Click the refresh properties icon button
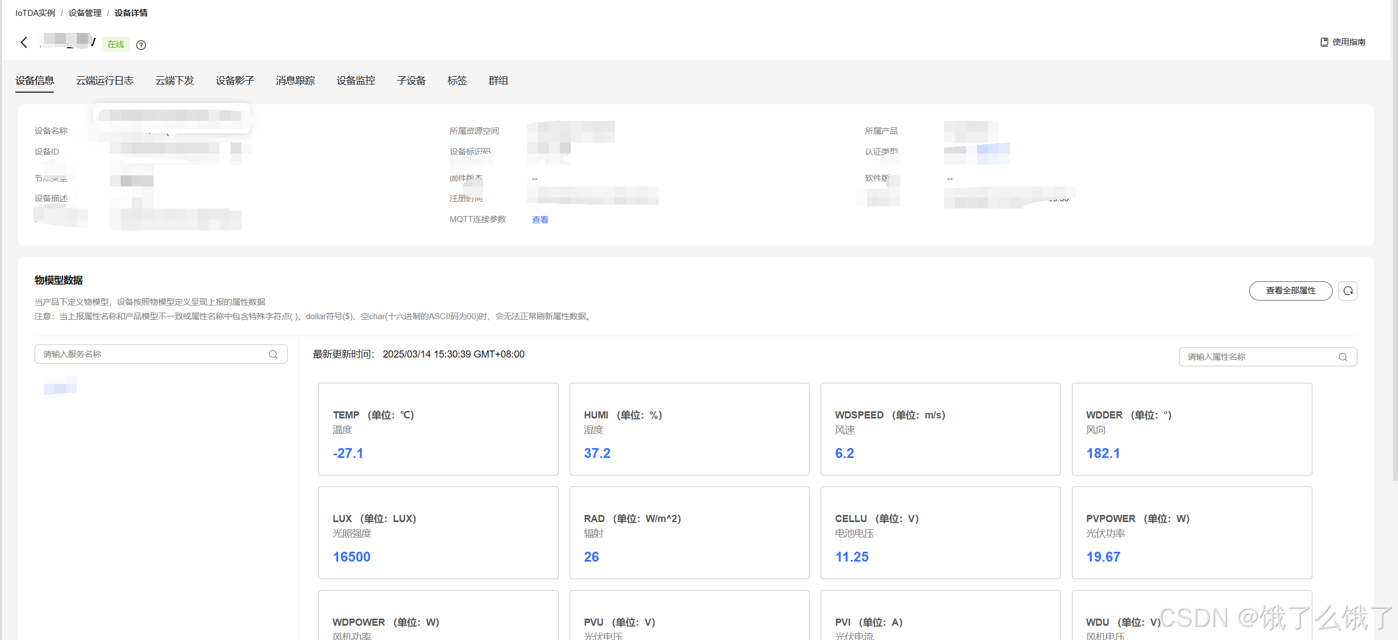Viewport: 1398px width, 640px height. [x=1348, y=291]
